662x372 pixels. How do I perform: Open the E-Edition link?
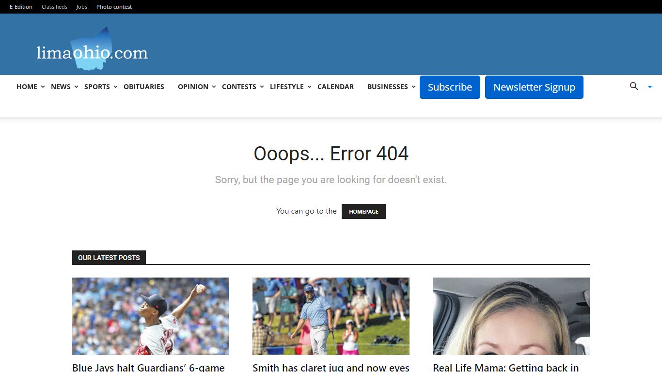point(21,7)
